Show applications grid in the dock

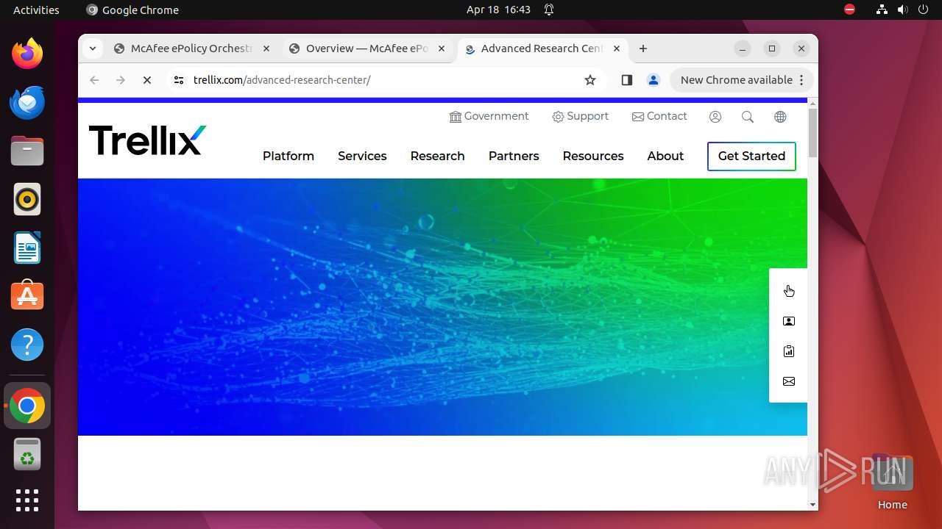point(27,500)
